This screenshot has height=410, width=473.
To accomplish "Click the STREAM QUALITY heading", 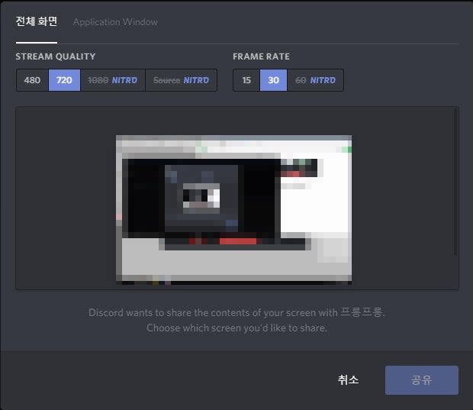I will click(x=56, y=56).
